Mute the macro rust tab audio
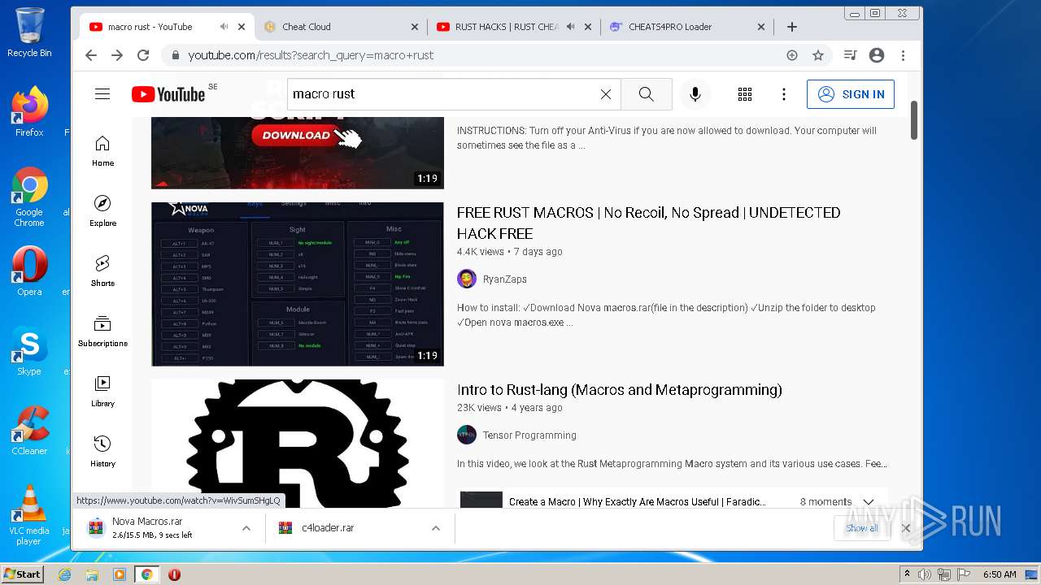 tap(224, 27)
